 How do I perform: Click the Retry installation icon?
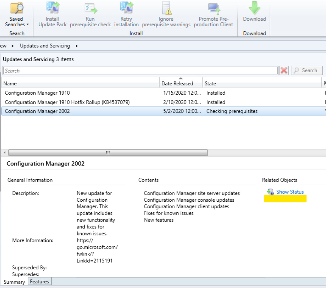point(127,8)
